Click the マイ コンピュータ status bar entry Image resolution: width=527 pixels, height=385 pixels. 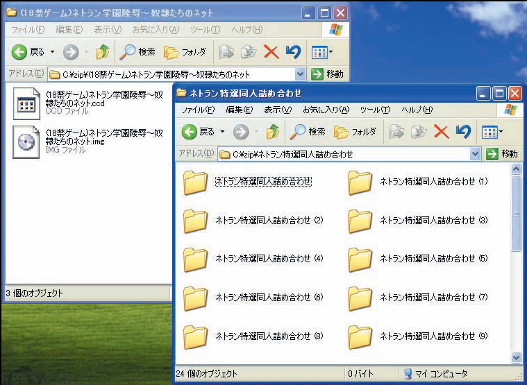(x=435, y=374)
